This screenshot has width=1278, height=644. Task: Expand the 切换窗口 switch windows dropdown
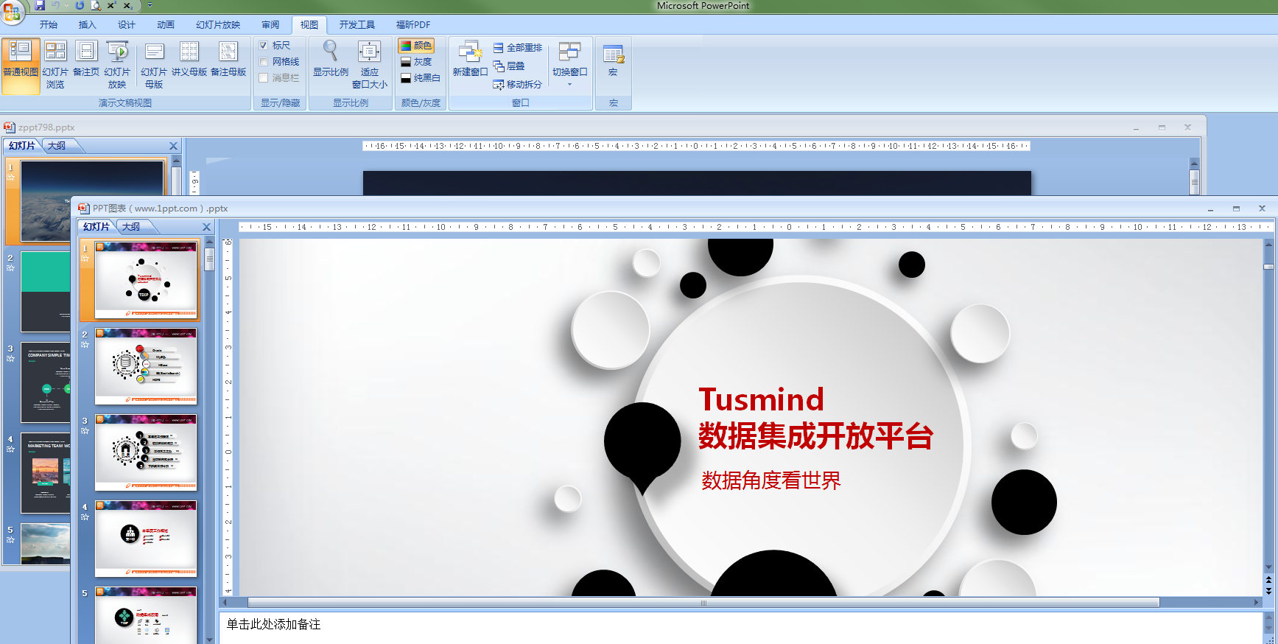(x=569, y=64)
